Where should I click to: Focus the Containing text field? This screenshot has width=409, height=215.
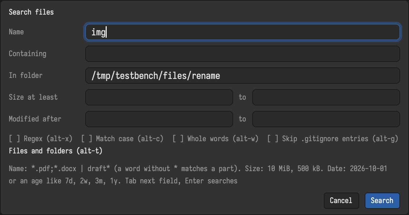point(242,54)
